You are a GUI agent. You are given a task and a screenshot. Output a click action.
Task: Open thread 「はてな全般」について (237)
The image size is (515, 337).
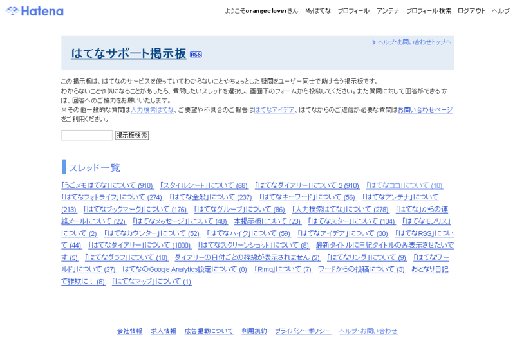[x=211, y=197]
